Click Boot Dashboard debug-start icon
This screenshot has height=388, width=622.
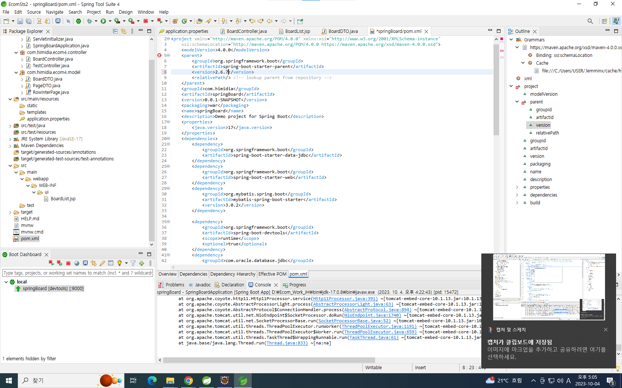pos(60,263)
